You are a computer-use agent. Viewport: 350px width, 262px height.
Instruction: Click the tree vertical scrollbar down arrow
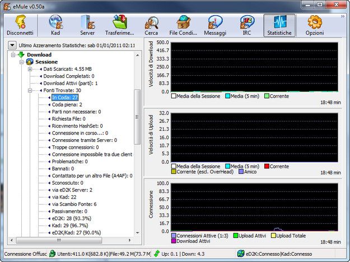(x=138, y=233)
